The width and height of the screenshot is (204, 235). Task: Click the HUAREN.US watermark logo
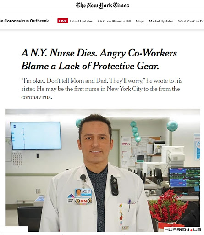[183, 229]
